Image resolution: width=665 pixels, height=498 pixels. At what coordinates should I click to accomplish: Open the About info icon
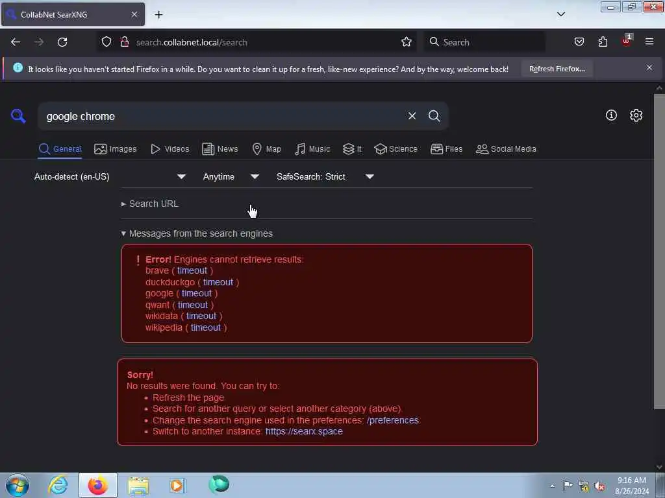[x=611, y=115]
